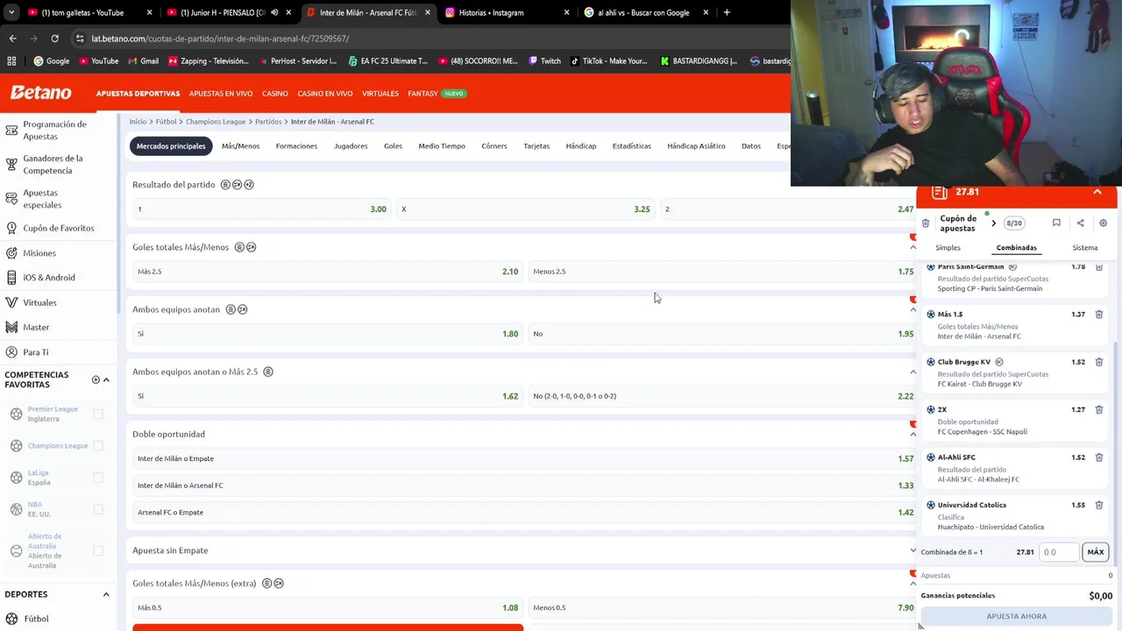Viewport: 1122px width, 631px height.
Task: Collapse Ambos equipos anotan market
Action: click(913, 309)
